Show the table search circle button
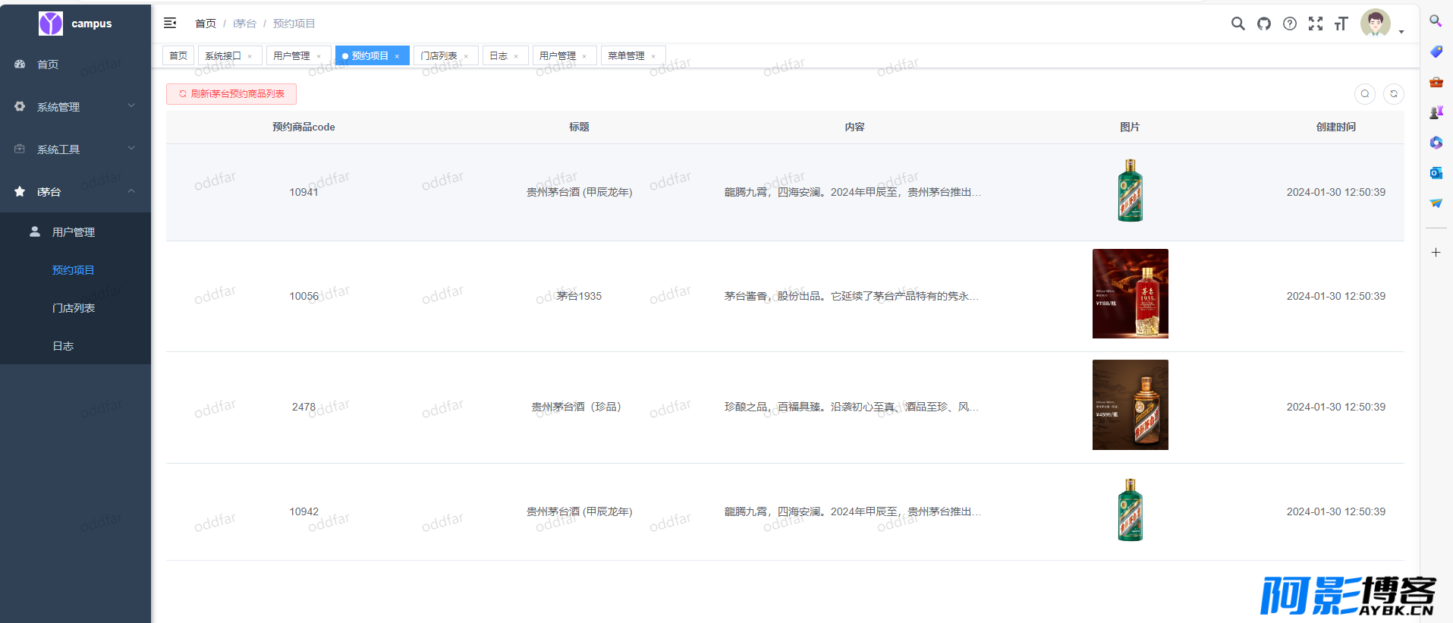This screenshot has height=623, width=1453. (1364, 94)
